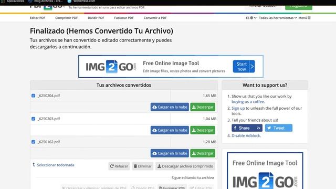The image size is (336, 189).
Task: Open the Menú hamburger menu
Action: click(x=304, y=18)
